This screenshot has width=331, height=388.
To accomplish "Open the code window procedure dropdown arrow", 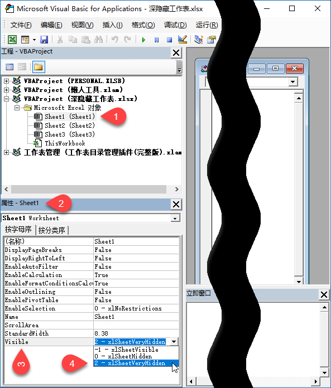I will (293, 82).
